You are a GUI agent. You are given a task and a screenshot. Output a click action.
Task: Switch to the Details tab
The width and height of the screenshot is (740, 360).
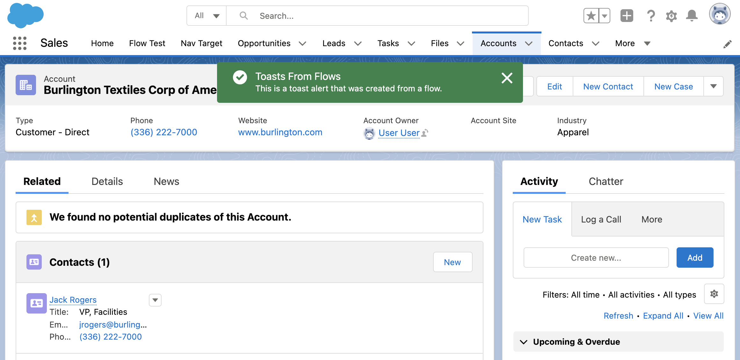click(x=107, y=181)
